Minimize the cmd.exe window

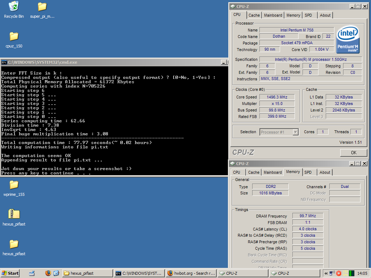tap(224, 62)
